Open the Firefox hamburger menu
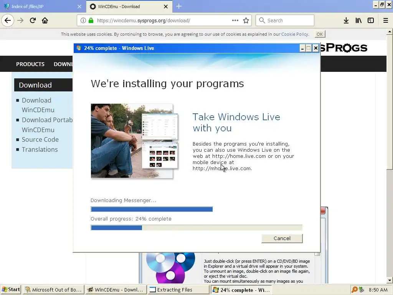The height and width of the screenshot is (295, 393). (x=386, y=20)
